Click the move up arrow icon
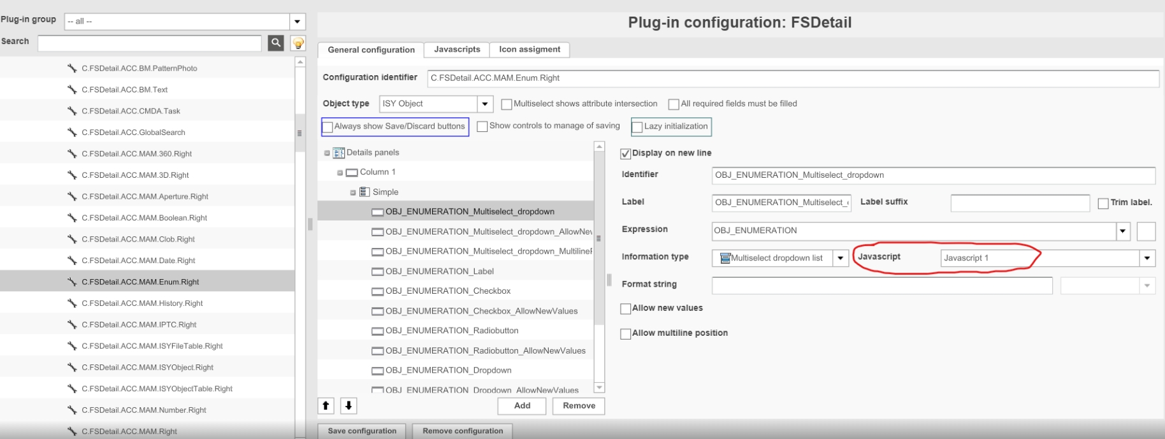 pyautogui.click(x=326, y=405)
